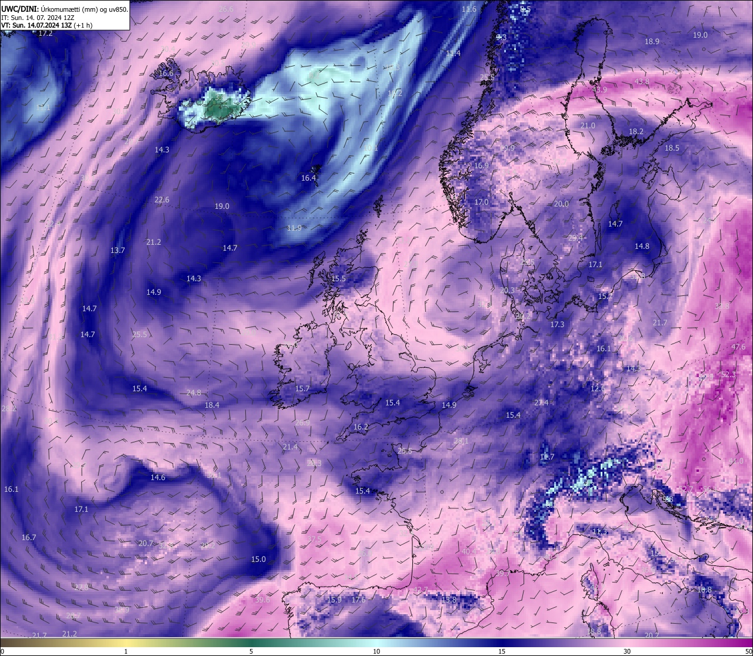The width and height of the screenshot is (753, 656).
Task: Click the 30 tick label on the color scale
Action: coord(627,651)
